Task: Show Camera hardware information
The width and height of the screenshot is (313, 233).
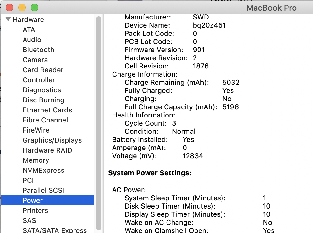Action: (35, 60)
